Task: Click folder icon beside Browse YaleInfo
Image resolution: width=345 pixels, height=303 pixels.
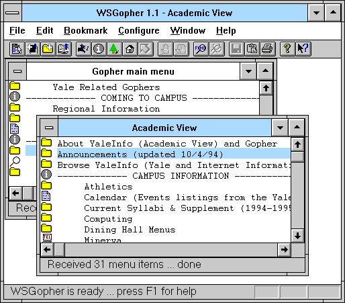Action: tap(46, 164)
